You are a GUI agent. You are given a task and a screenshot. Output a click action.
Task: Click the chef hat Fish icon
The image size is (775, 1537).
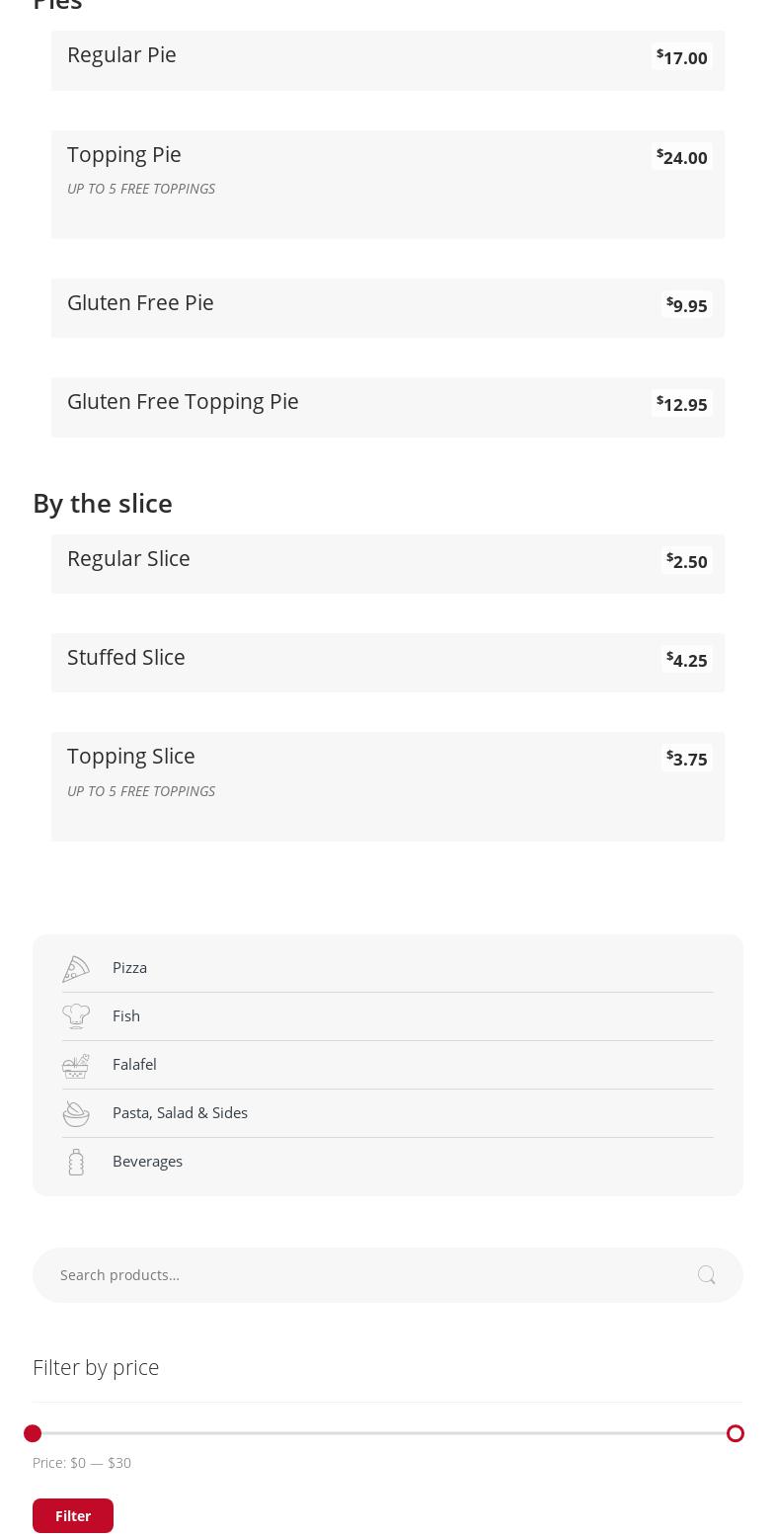coord(76,1016)
